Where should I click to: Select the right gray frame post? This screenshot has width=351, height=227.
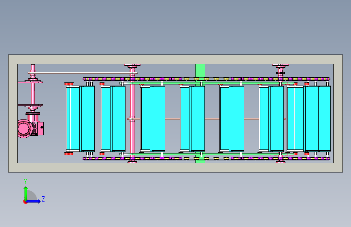[338, 113]
